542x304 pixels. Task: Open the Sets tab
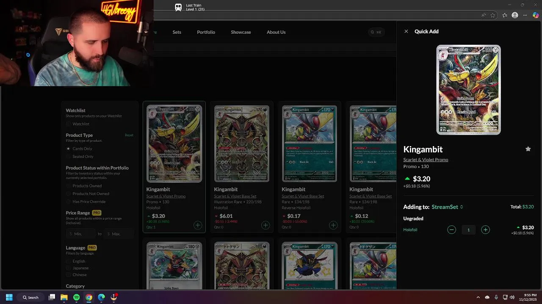(x=177, y=32)
